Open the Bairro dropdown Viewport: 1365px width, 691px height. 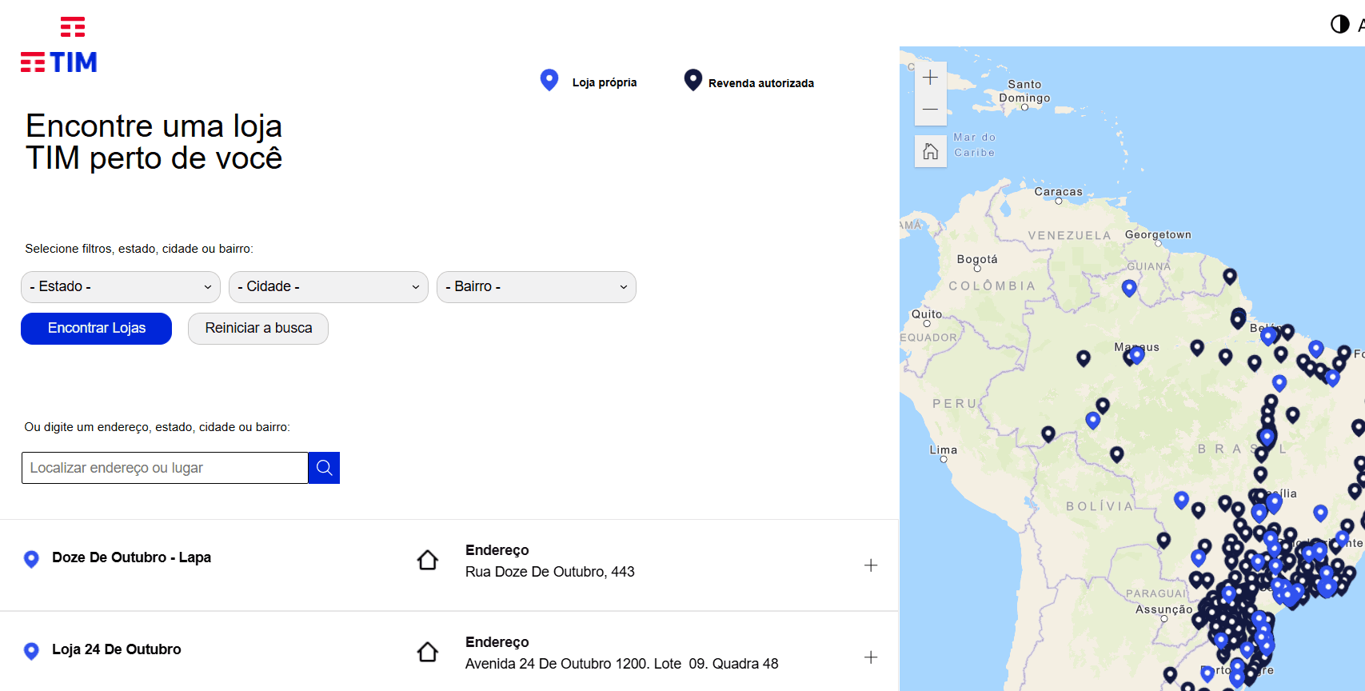pos(537,287)
